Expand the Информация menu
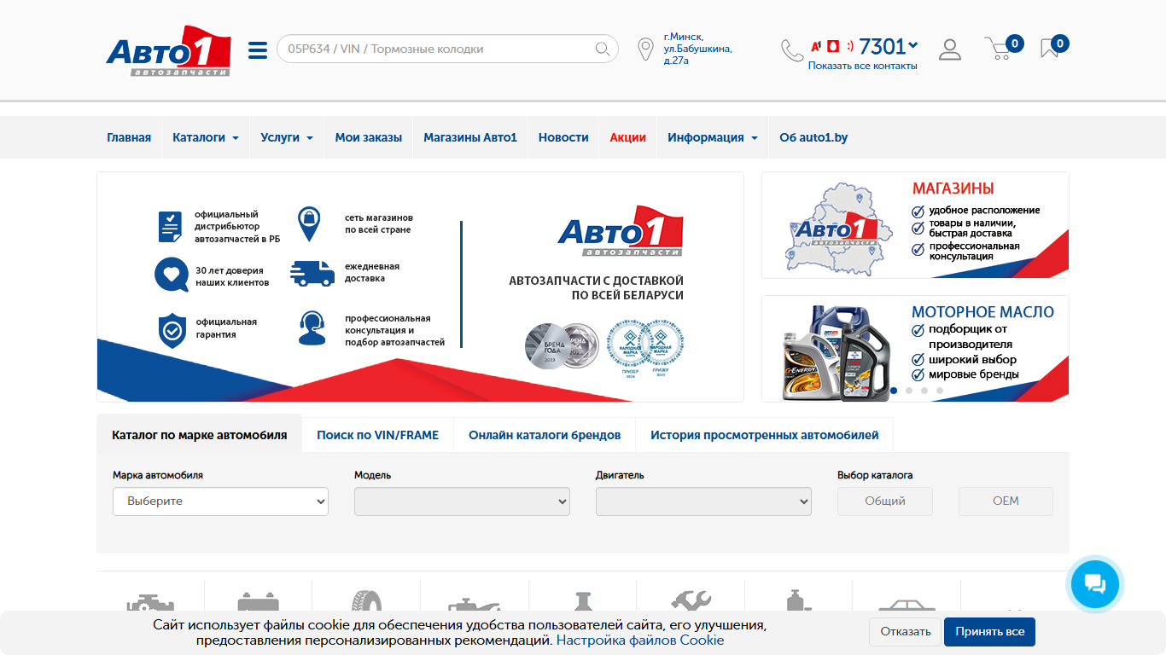1166x655 pixels. (713, 137)
